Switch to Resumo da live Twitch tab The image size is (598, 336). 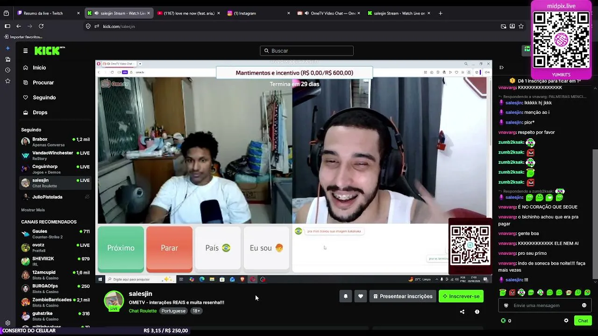tap(48, 13)
